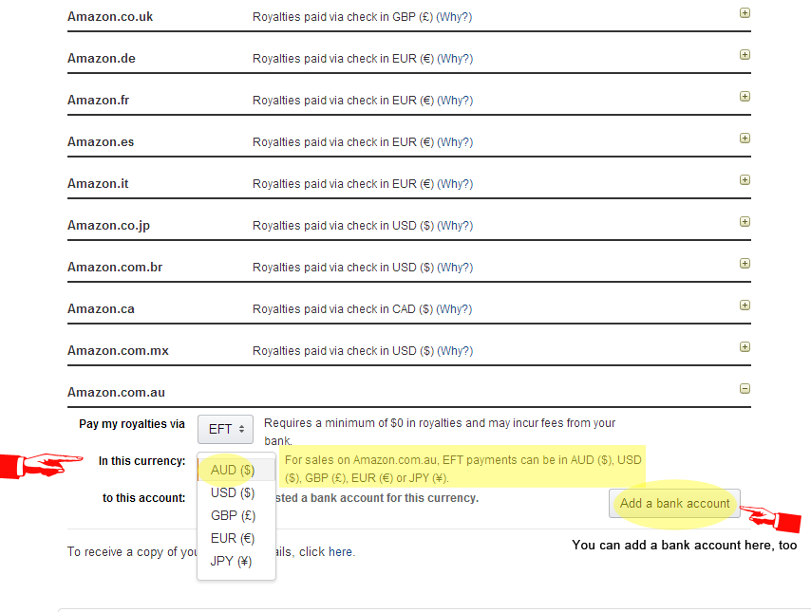Click the 'In this currency:' label
This screenshot has width=811, height=612.
[x=141, y=461]
